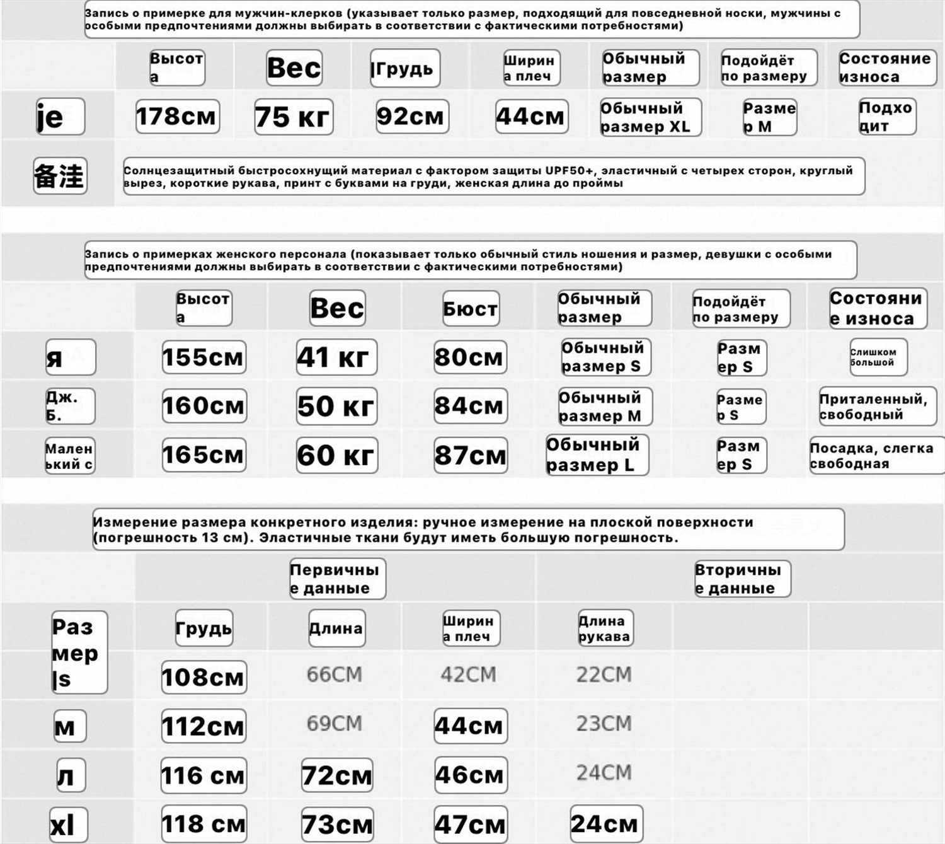945x844 pixels.
Task: Select the '47см' shoulder width value
Action: click(x=471, y=824)
